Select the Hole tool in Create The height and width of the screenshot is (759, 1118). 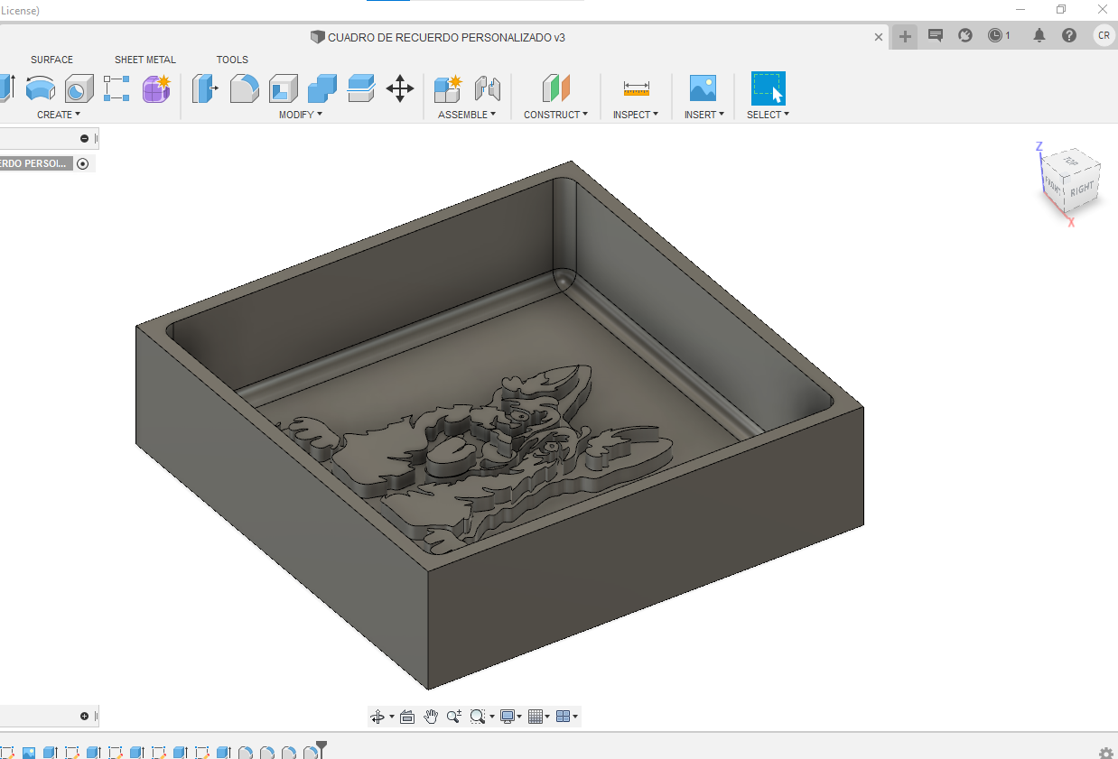(x=79, y=88)
